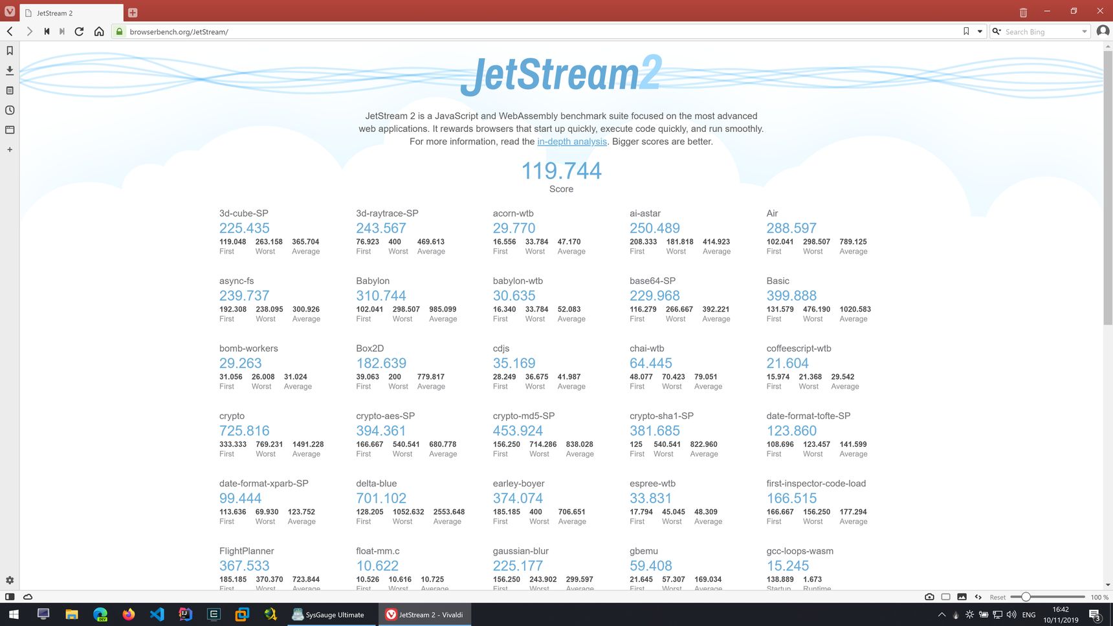Image resolution: width=1113 pixels, height=626 pixels.
Task: Click the JetStream2 logo heading
Action: pos(561,74)
